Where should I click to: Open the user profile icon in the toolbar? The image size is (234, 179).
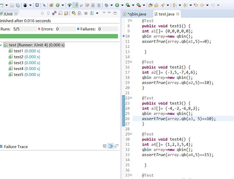click(25, 5)
